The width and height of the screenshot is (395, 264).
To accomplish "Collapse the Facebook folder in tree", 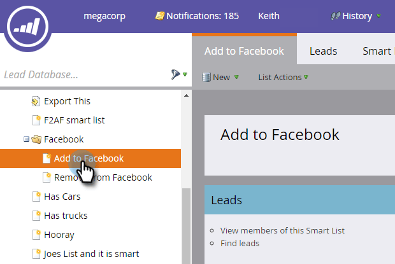I will 26,139.
